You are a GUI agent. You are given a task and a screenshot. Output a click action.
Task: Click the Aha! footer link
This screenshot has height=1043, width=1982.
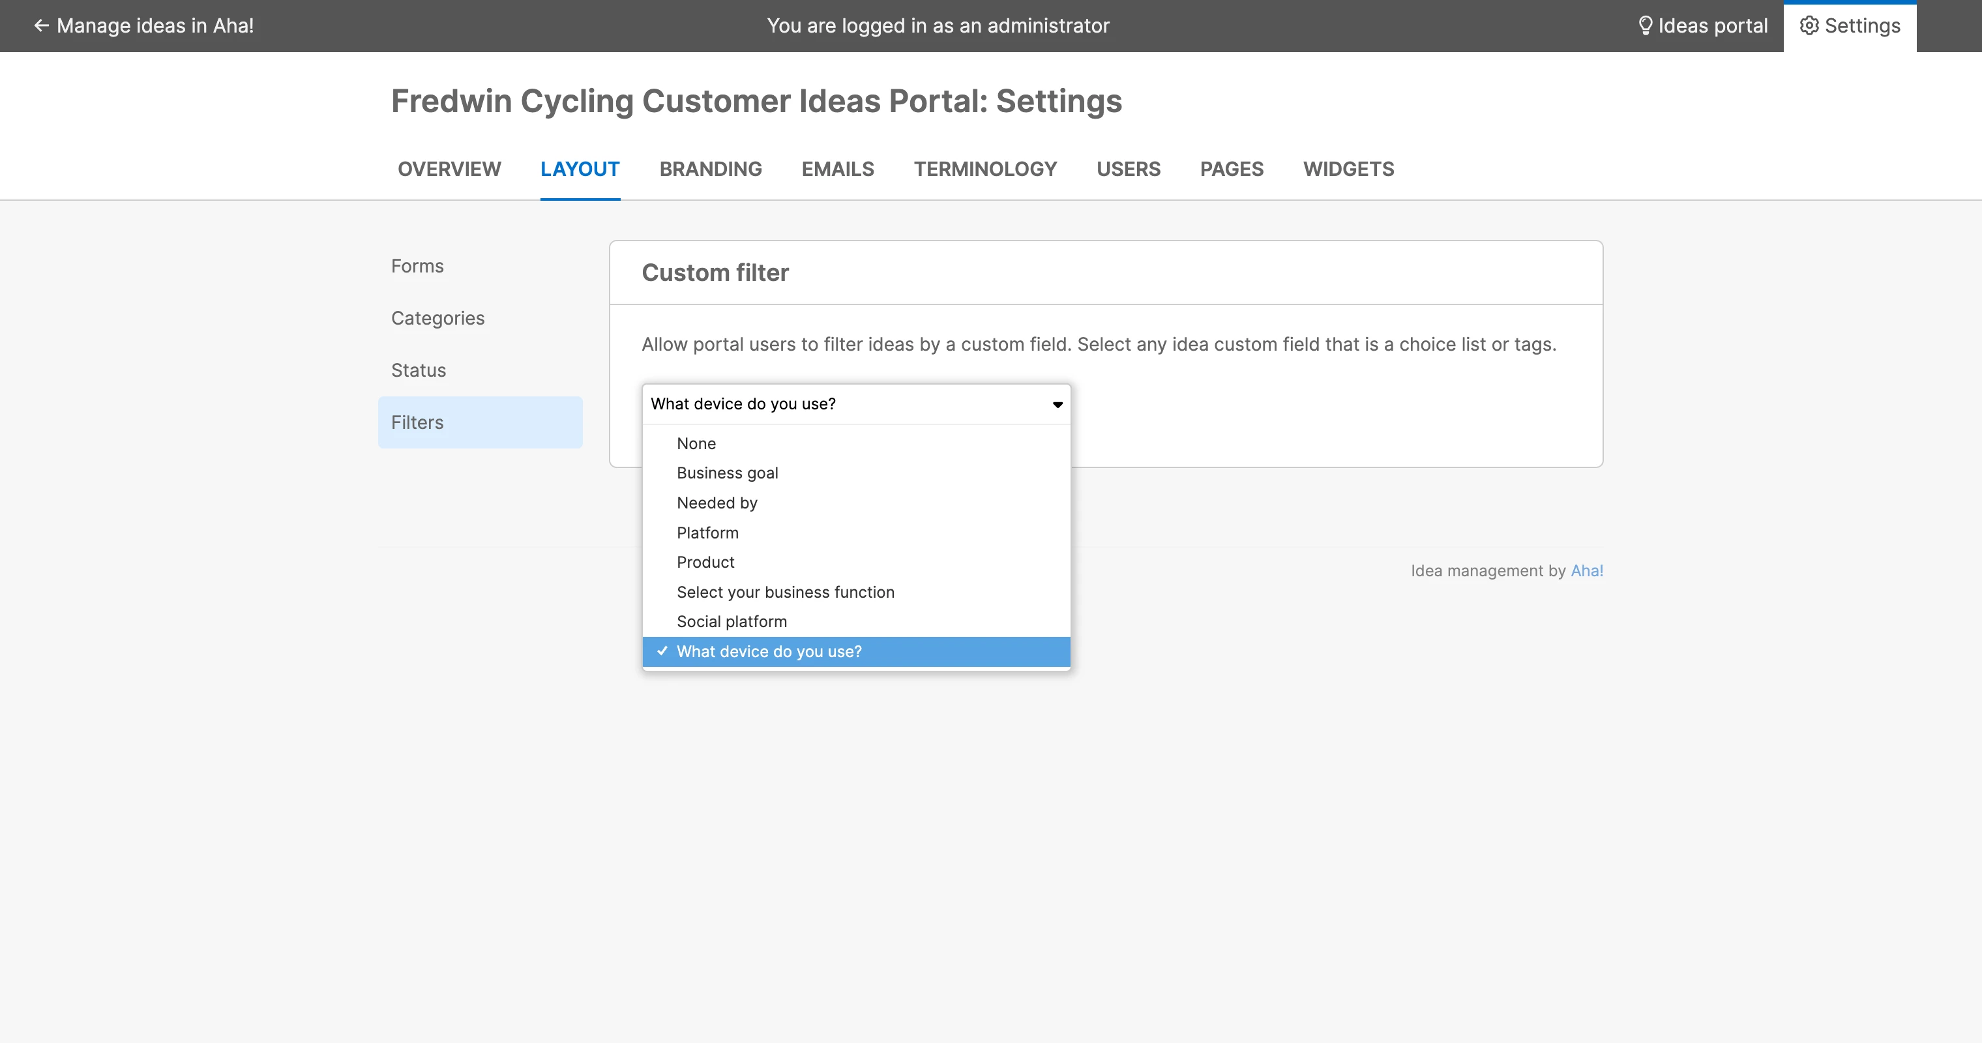(1586, 571)
